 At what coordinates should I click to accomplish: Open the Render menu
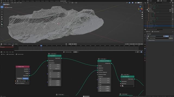coord(8,1)
